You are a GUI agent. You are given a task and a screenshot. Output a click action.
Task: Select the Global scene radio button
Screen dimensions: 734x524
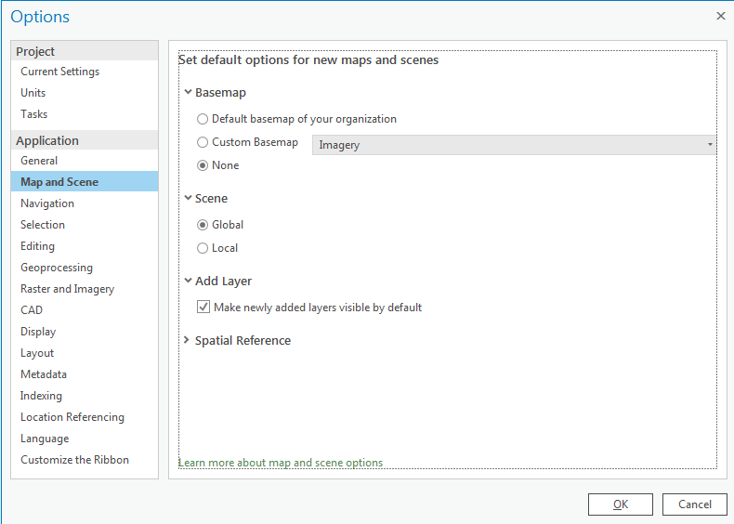click(203, 225)
